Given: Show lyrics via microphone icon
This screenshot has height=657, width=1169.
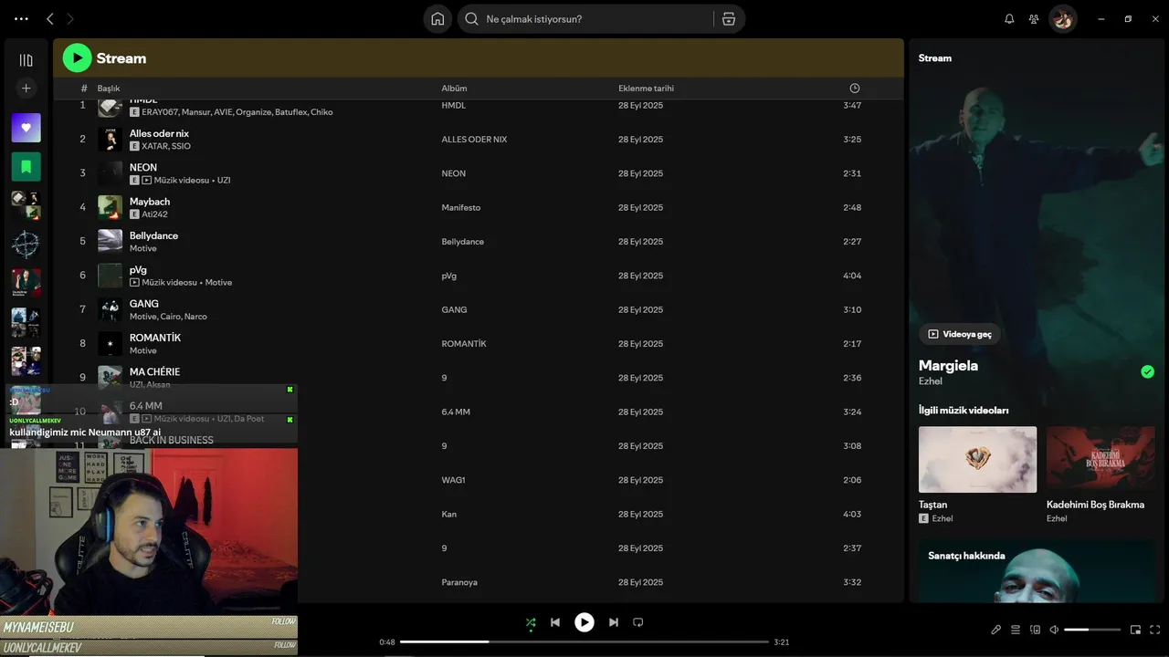Looking at the screenshot, I should [996, 630].
